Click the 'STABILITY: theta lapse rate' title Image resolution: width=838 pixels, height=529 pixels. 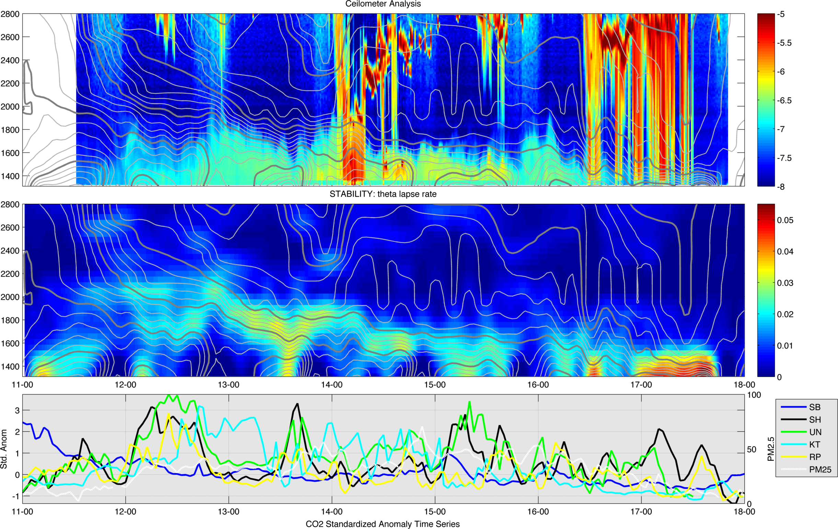tap(383, 194)
